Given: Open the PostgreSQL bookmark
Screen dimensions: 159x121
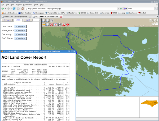Looking at the screenshot, I should [x=51, y=13].
